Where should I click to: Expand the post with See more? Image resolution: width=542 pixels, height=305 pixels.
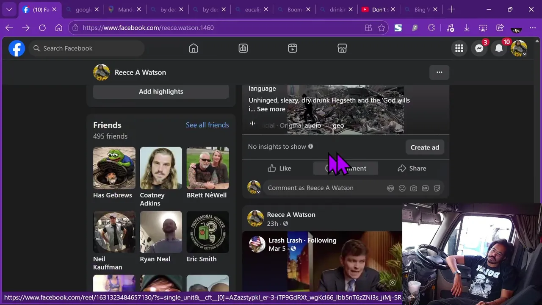[271, 109]
